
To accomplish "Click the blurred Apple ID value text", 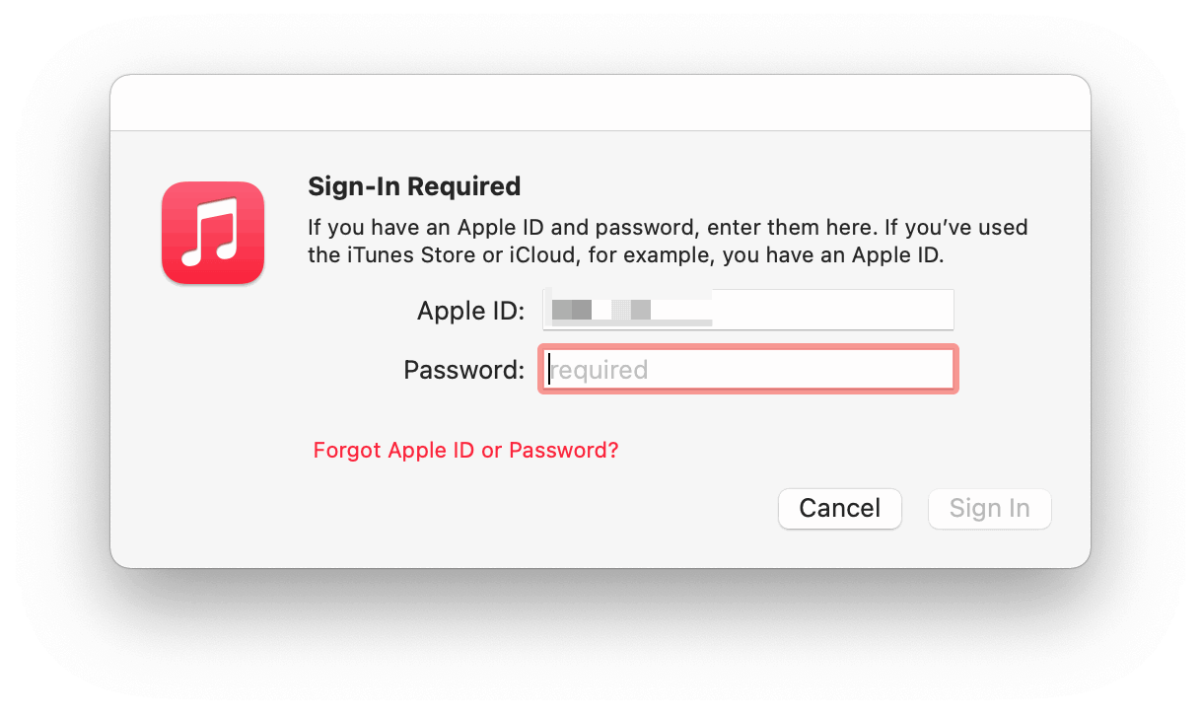I will click(601, 310).
